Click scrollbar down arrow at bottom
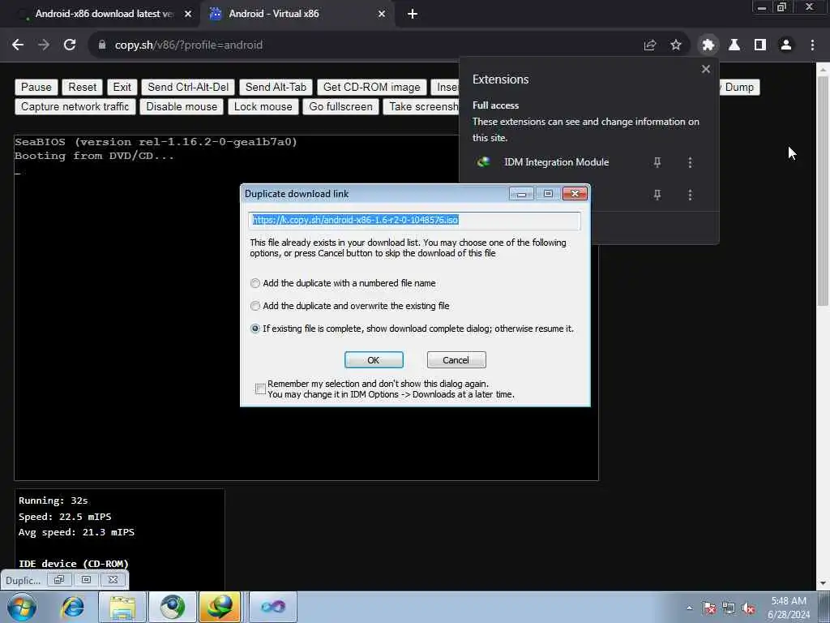830x623 pixels. [x=823, y=583]
